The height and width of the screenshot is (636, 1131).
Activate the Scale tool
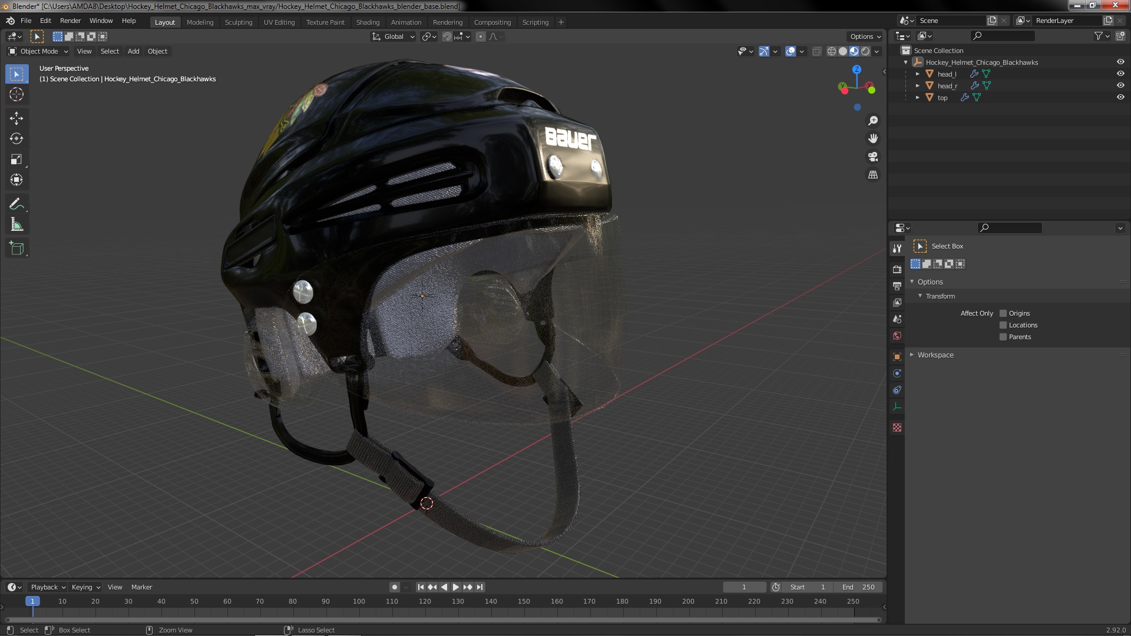click(16, 160)
